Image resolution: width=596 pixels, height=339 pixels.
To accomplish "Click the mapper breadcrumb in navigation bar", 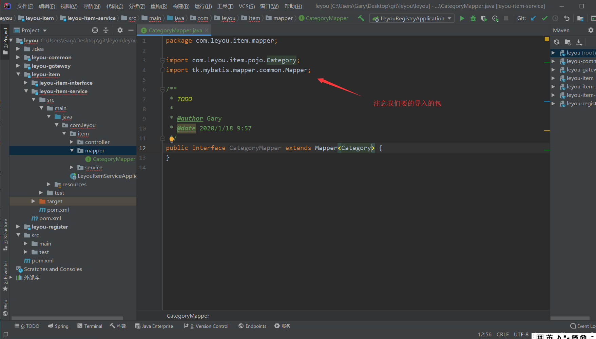I will (x=280, y=18).
